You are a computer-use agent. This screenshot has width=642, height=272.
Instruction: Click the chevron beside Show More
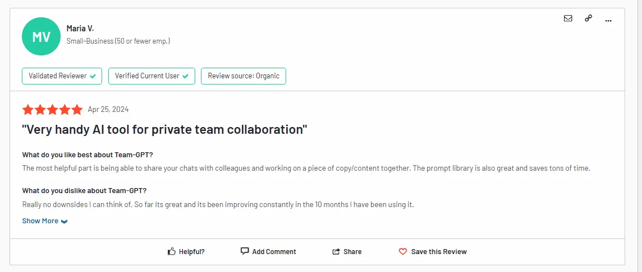point(65,222)
